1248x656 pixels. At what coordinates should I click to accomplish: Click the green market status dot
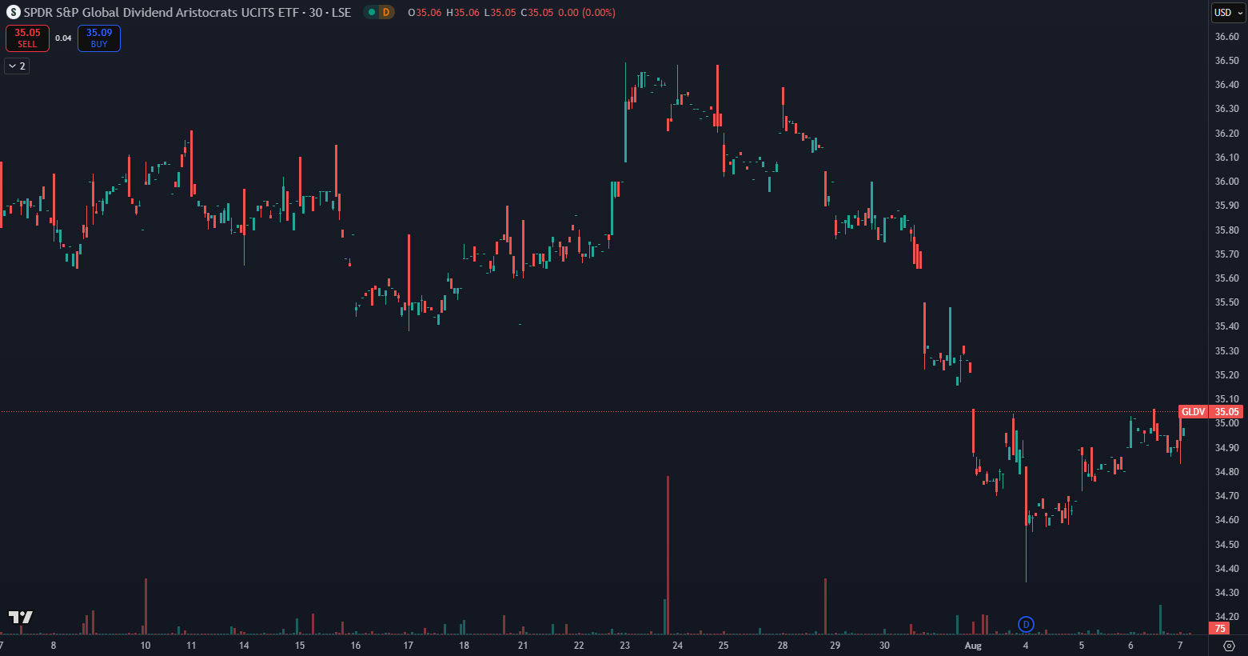coord(372,13)
